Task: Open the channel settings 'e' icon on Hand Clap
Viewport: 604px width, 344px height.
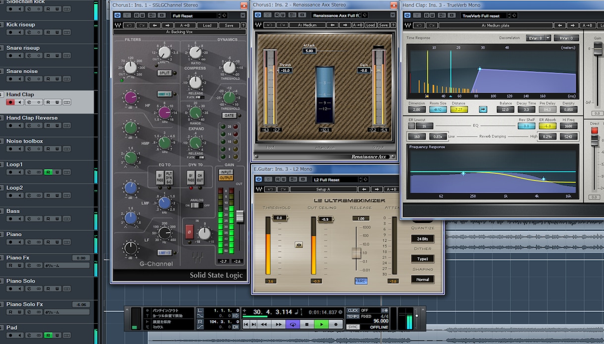Action: [29, 102]
